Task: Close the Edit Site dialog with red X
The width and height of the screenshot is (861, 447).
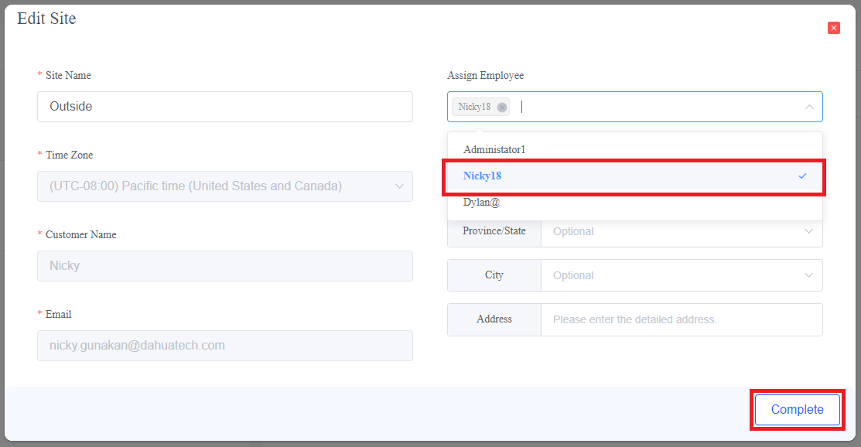Action: (x=834, y=28)
